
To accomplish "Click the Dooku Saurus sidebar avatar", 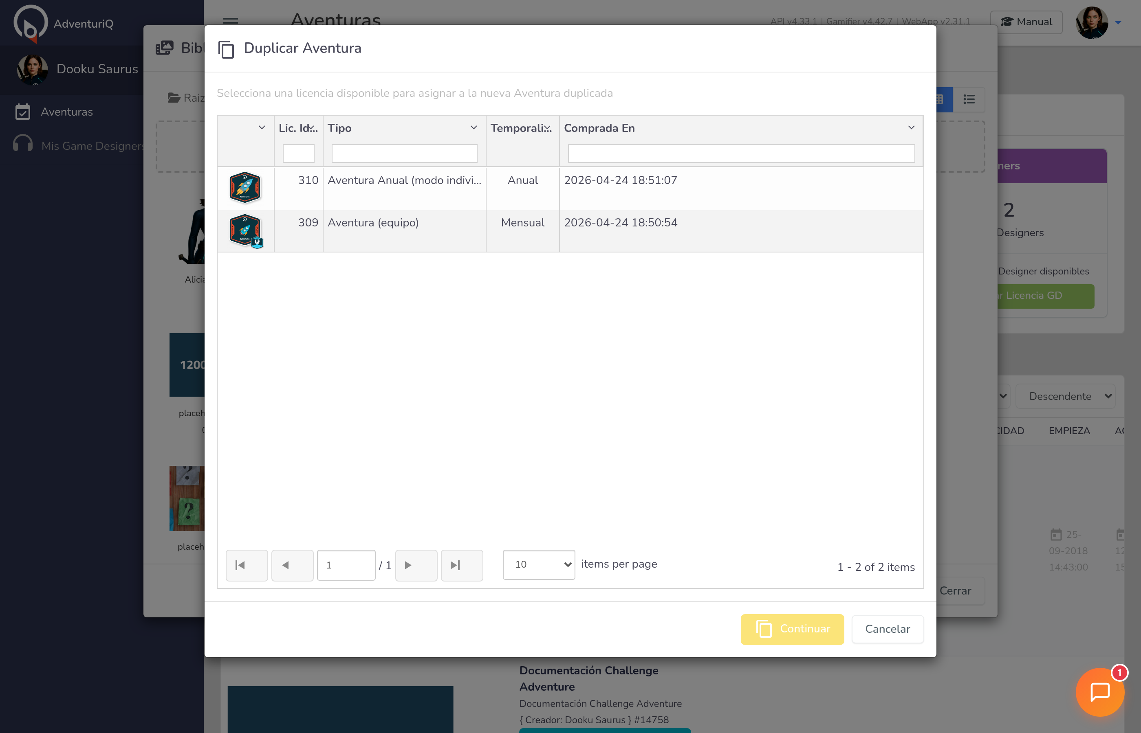I will (x=32, y=70).
